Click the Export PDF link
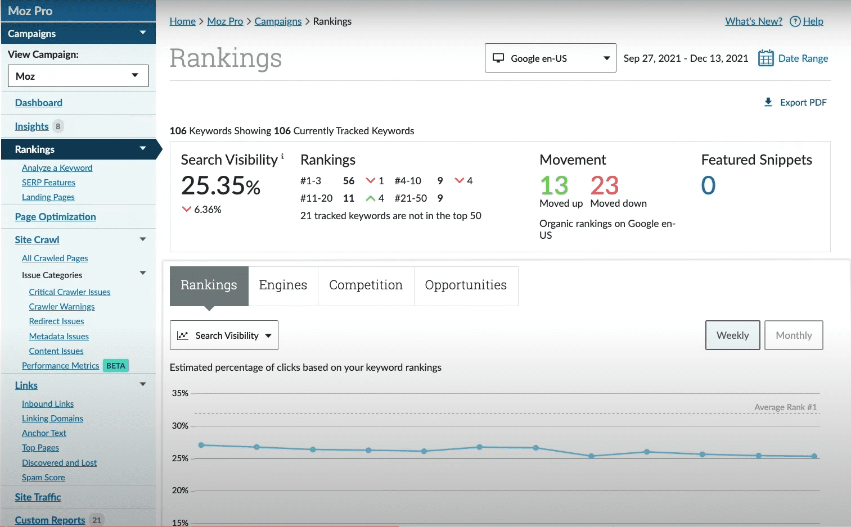This screenshot has height=527, width=851. [x=803, y=102]
